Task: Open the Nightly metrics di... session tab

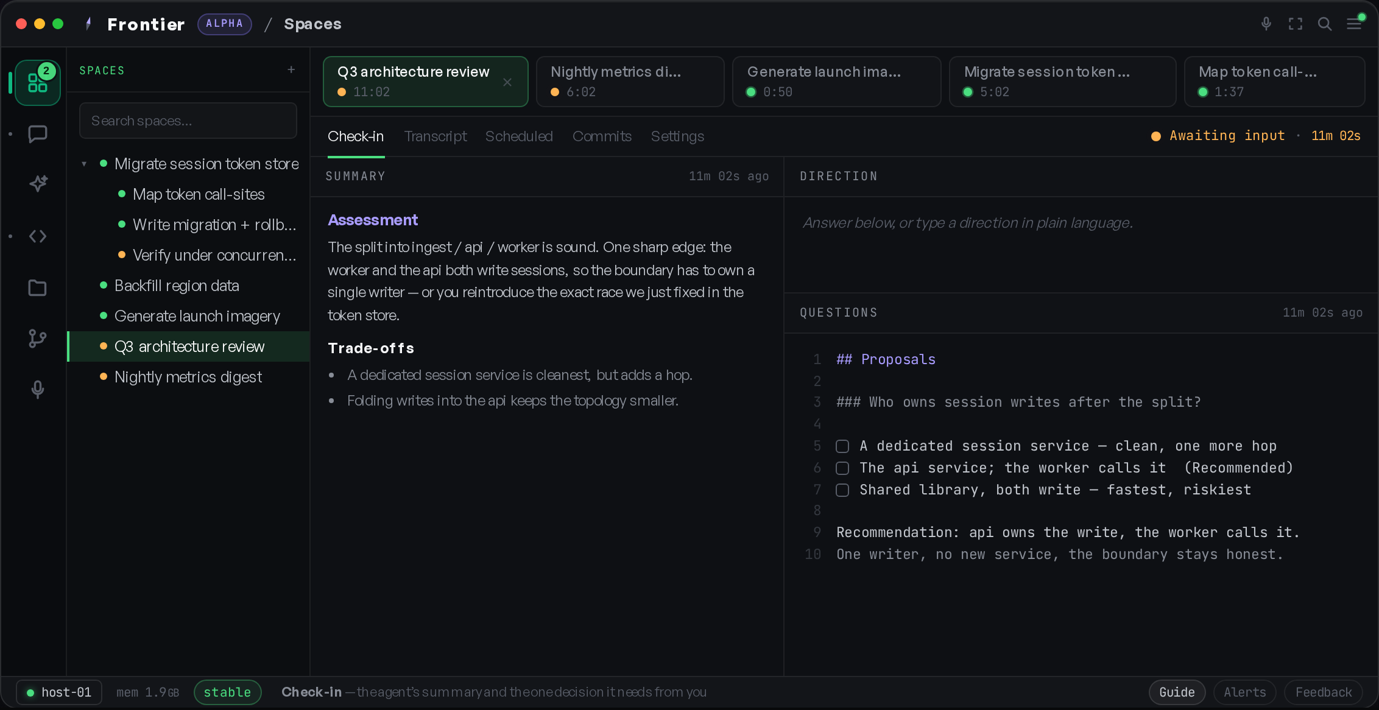Action: pyautogui.click(x=630, y=82)
